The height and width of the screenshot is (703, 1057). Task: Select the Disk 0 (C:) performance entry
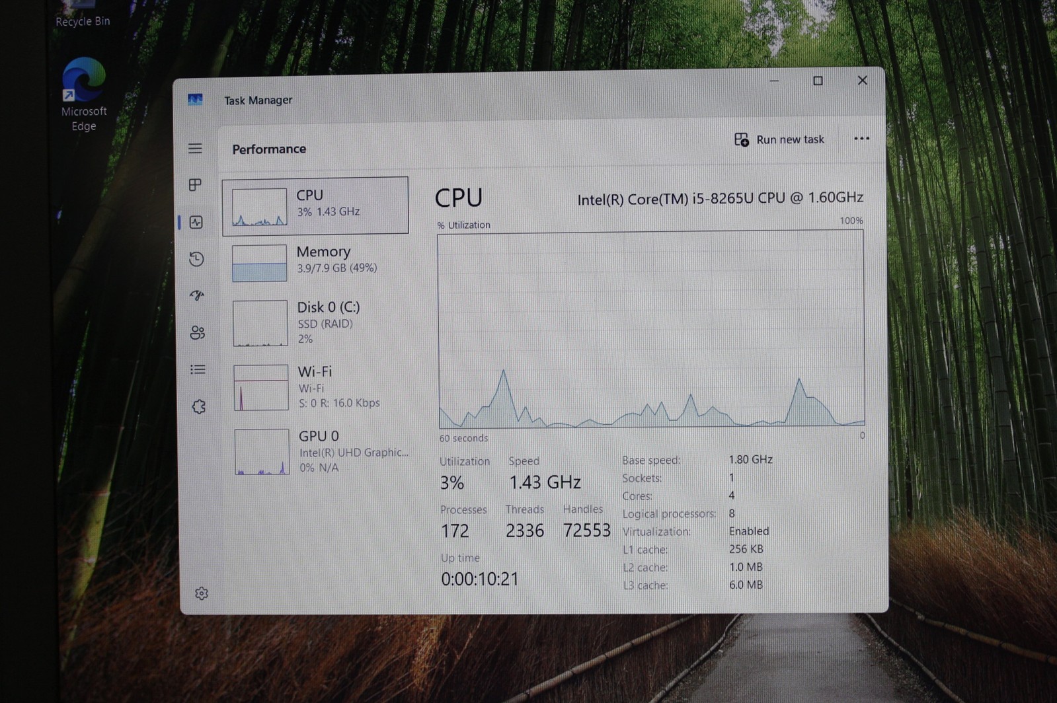pyautogui.click(x=317, y=323)
